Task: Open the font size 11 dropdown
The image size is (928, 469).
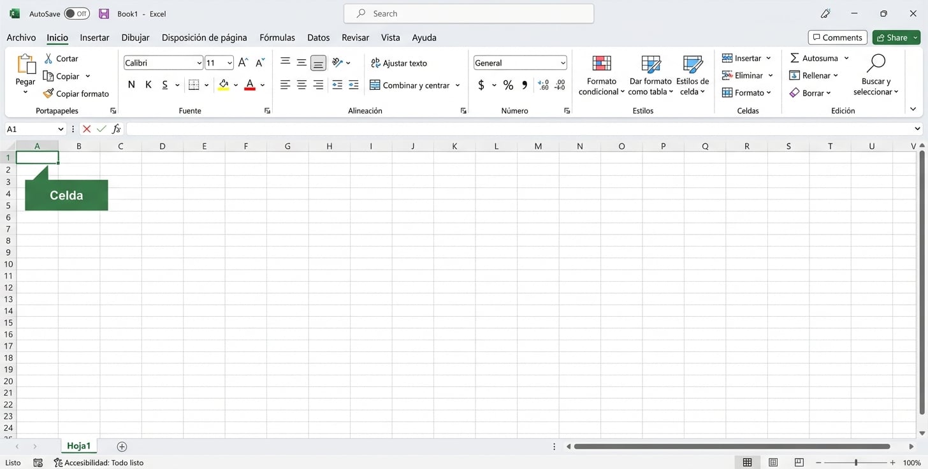Action: point(229,63)
